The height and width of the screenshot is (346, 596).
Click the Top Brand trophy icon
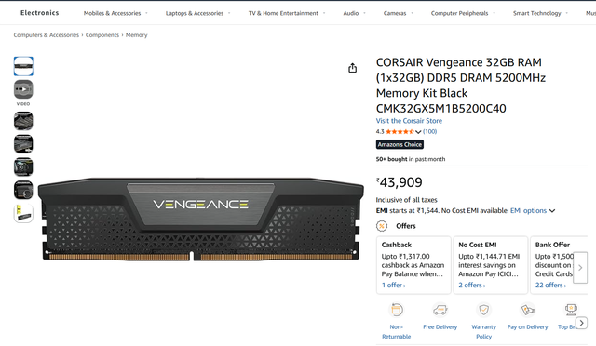[x=571, y=310]
